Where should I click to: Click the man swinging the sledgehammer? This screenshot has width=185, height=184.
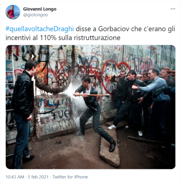click(x=94, y=114)
